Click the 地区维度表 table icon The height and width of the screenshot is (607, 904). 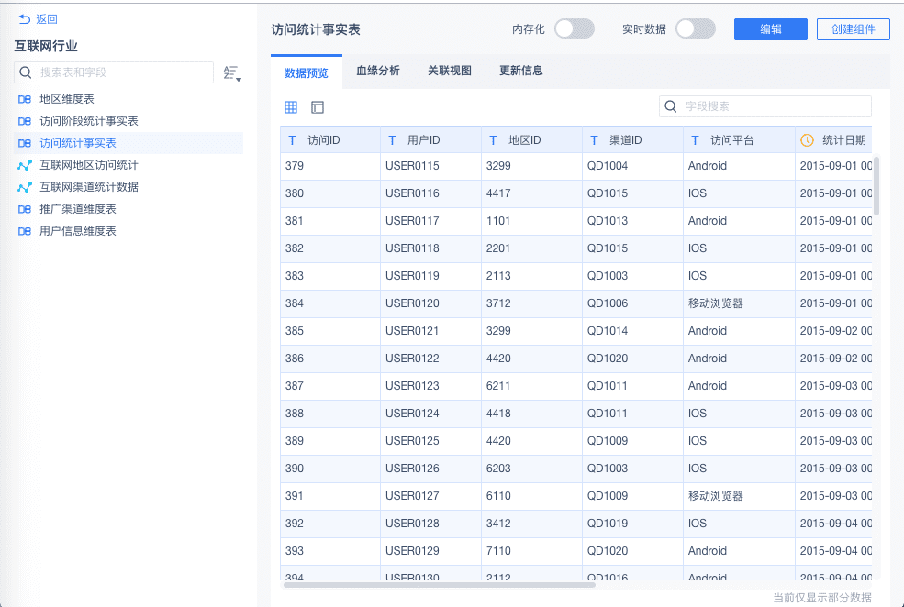coord(25,99)
